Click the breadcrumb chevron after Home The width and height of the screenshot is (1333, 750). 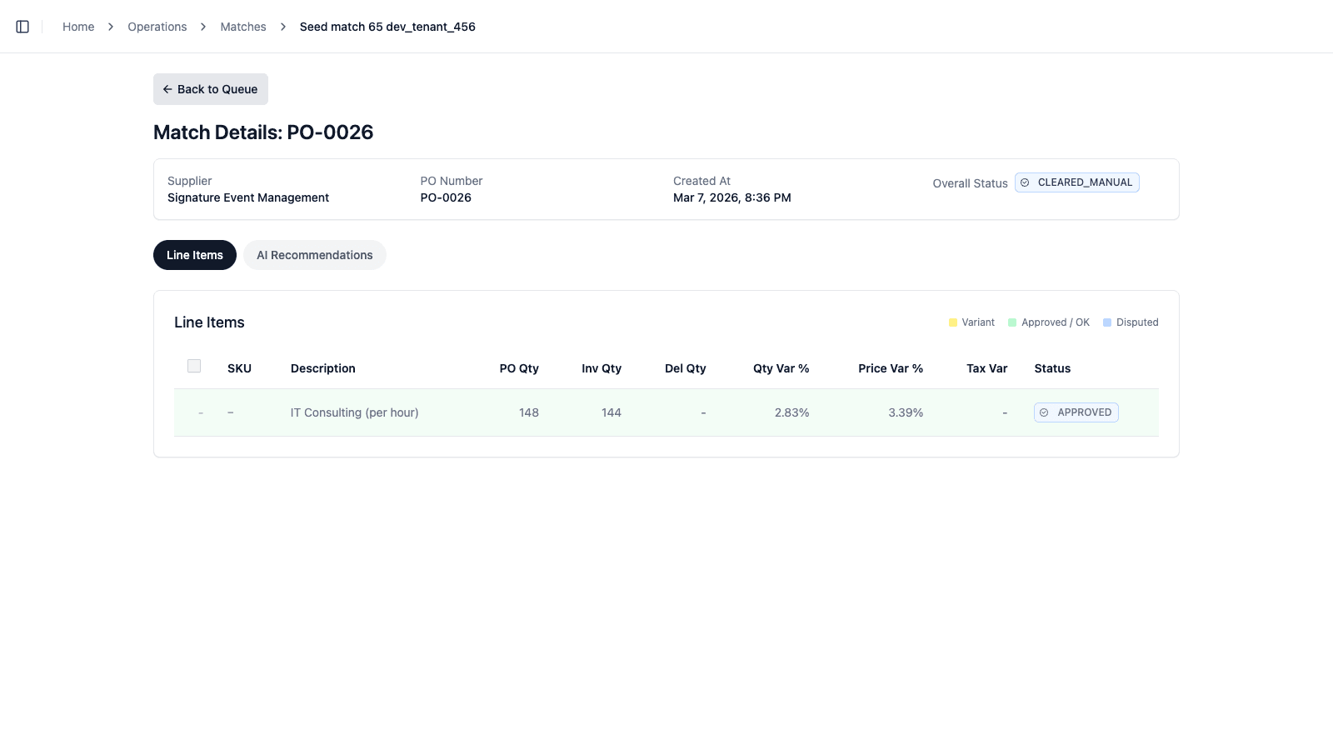(x=110, y=26)
